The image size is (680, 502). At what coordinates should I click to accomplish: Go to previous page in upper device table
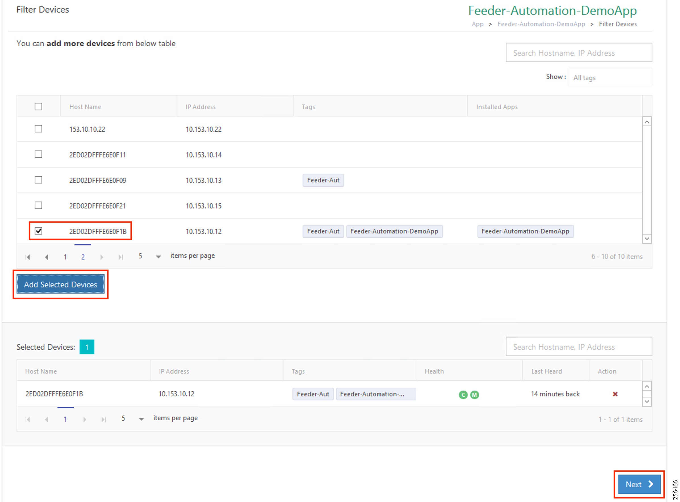pyautogui.click(x=47, y=257)
